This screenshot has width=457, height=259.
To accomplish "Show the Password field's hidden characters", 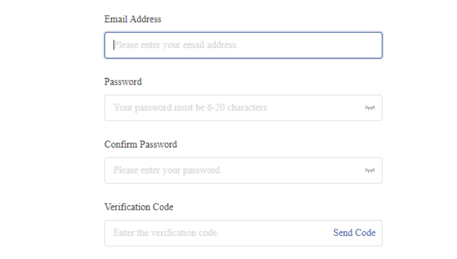I will coord(369,108).
